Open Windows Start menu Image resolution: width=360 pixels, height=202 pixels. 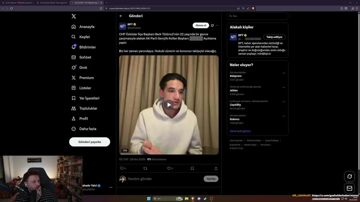click(x=149, y=199)
